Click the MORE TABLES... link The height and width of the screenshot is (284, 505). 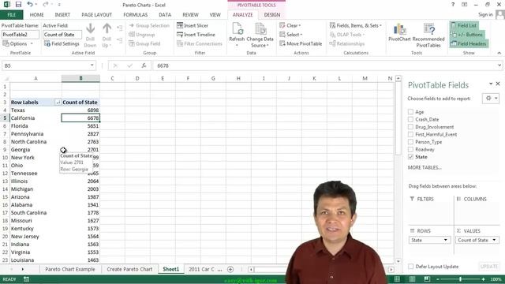pos(425,167)
